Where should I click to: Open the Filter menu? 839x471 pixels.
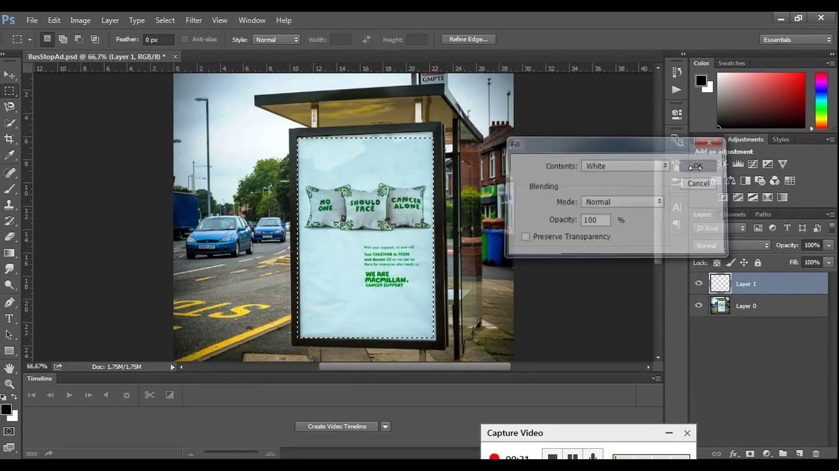193,20
